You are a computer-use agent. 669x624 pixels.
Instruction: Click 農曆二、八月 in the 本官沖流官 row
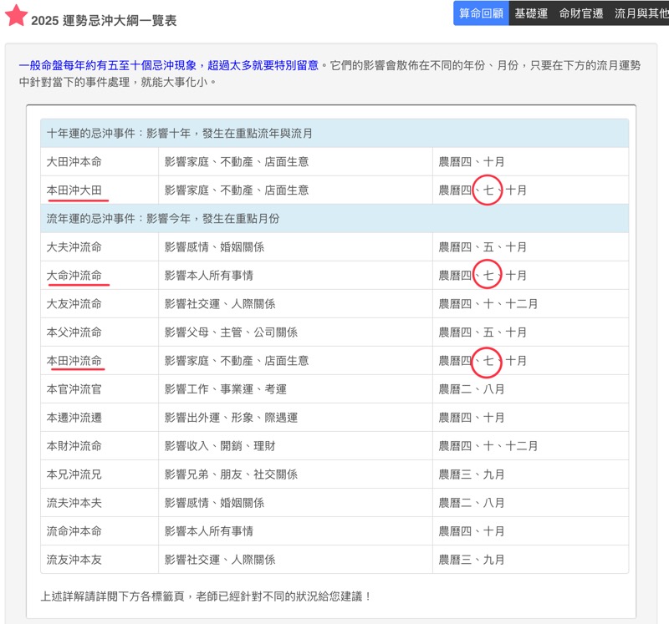(x=472, y=388)
